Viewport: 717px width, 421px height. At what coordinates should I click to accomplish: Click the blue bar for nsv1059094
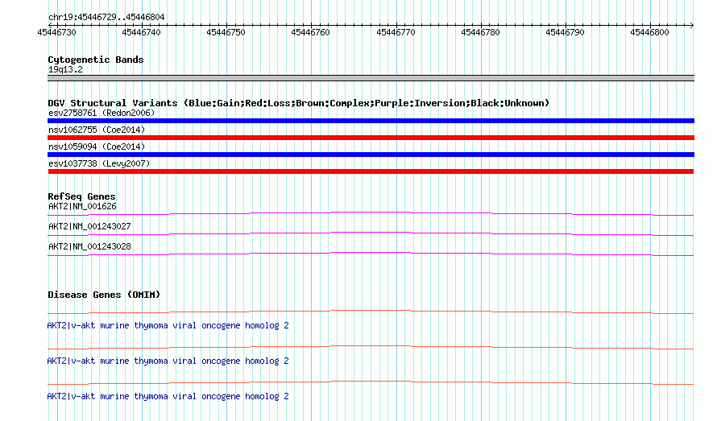click(371, 155)
